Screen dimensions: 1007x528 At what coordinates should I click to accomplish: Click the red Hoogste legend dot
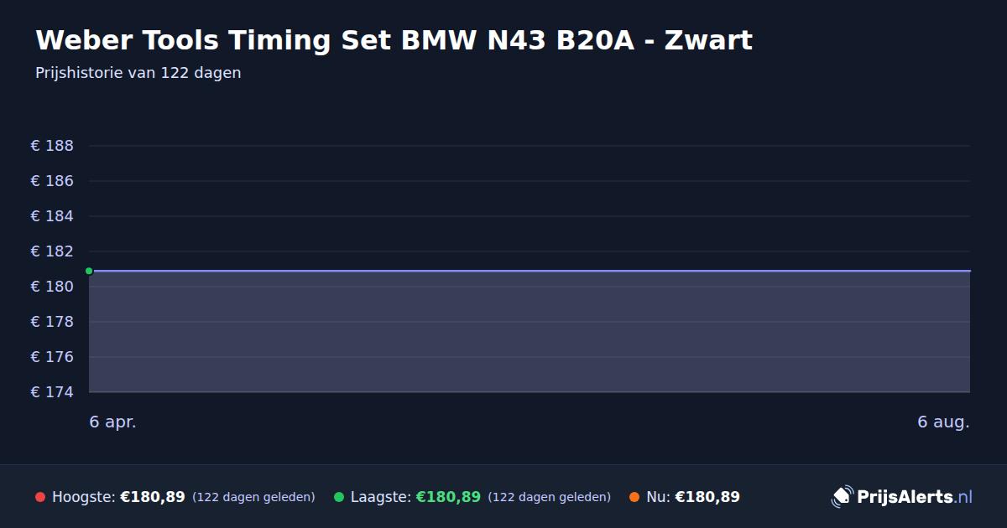click(x=40, y=497)
